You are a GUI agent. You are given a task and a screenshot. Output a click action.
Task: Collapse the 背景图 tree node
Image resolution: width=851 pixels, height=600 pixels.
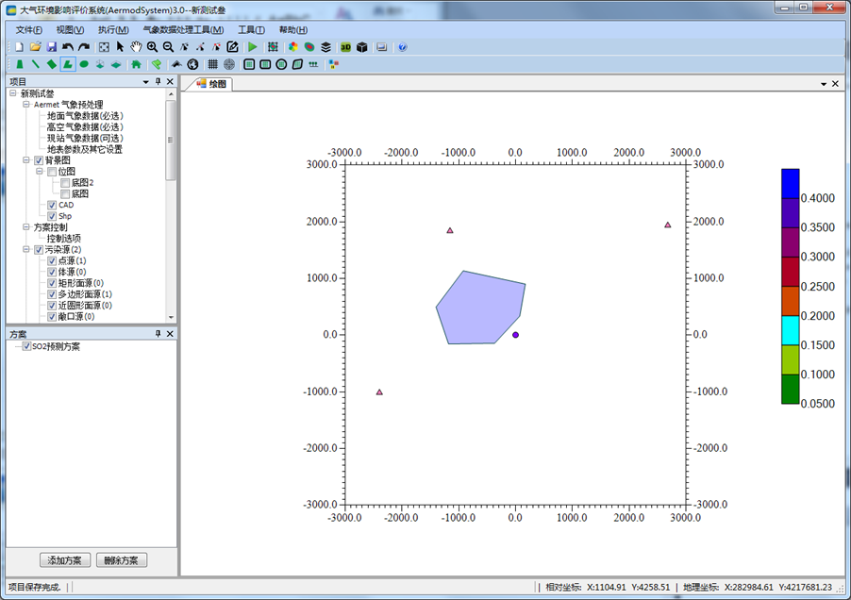[26, 160]
